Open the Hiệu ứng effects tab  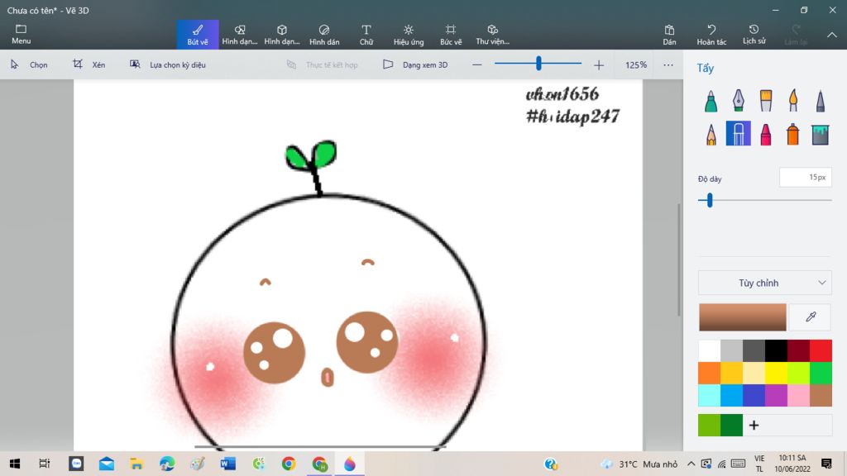tap(409, 35)
